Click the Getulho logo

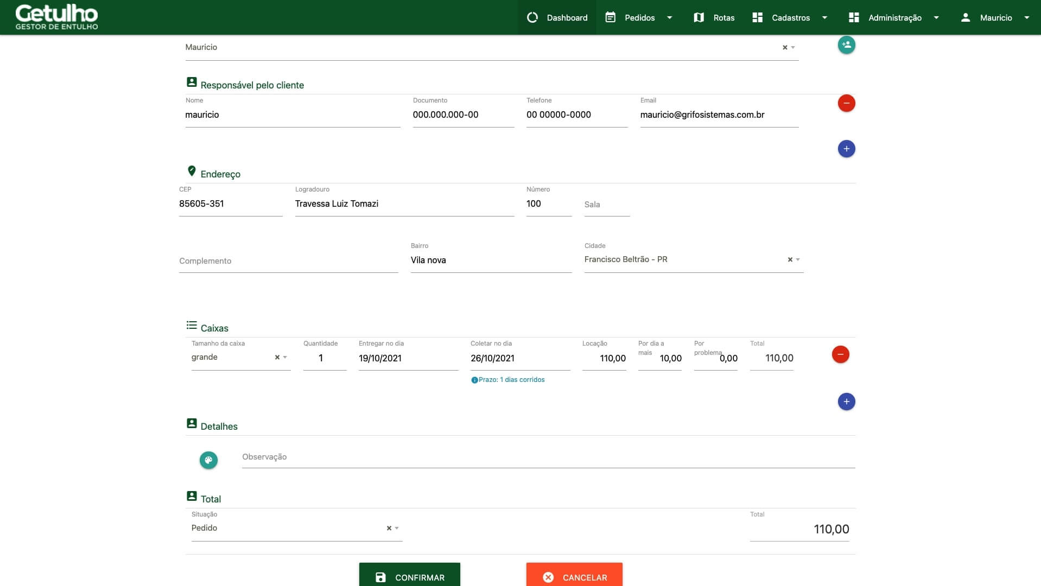click(x=56, y=17)
